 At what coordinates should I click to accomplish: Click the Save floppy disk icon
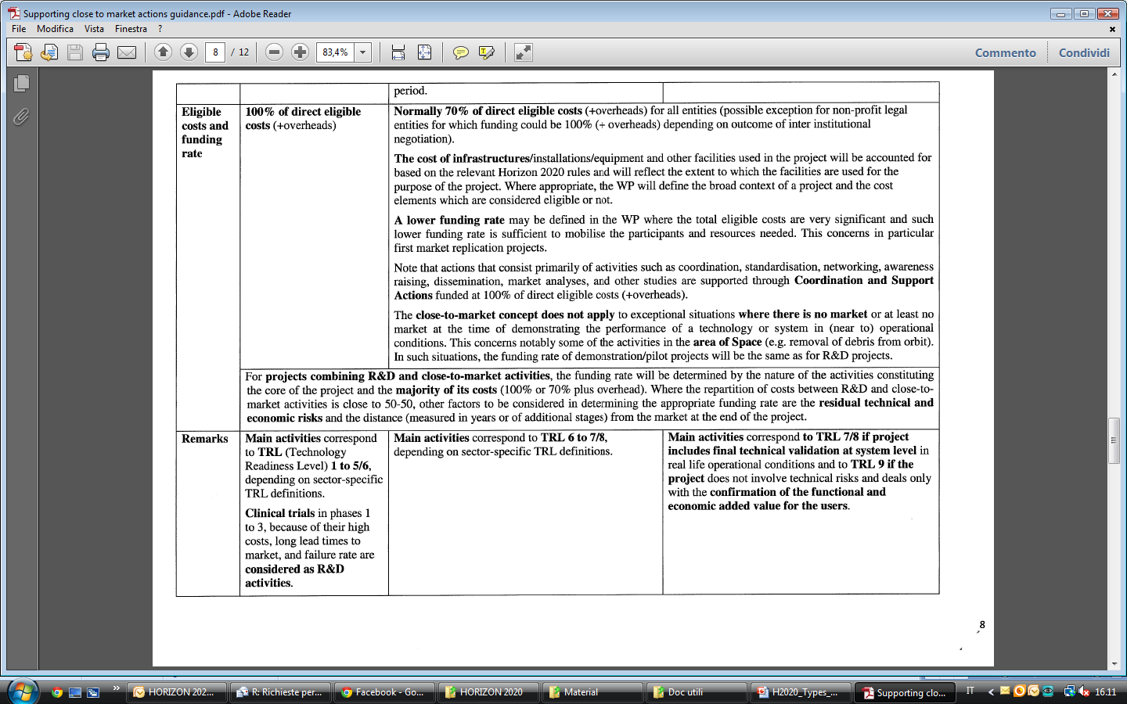(x=75, y=52)
